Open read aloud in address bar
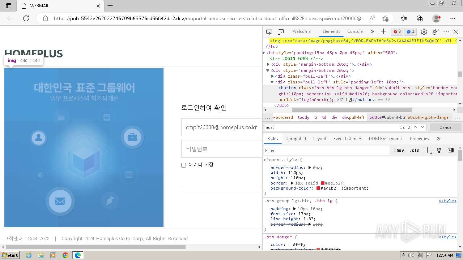This screenshot has width=463, height=260. (x=372, y=18)
